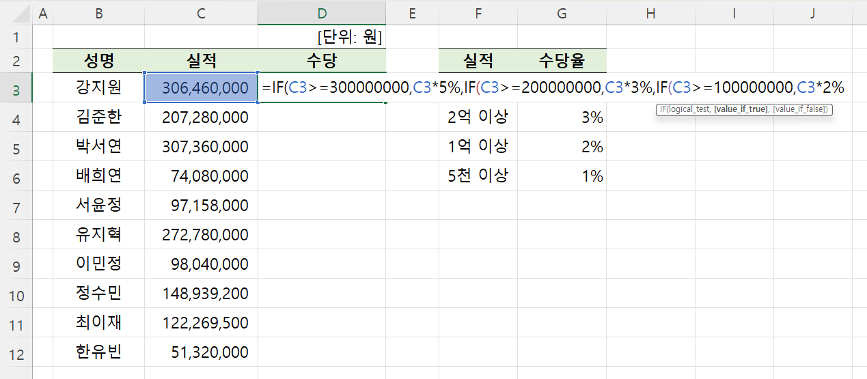Select row header 7
The width and height of the screenshot is (867, 379).
[x=16, y=206]
